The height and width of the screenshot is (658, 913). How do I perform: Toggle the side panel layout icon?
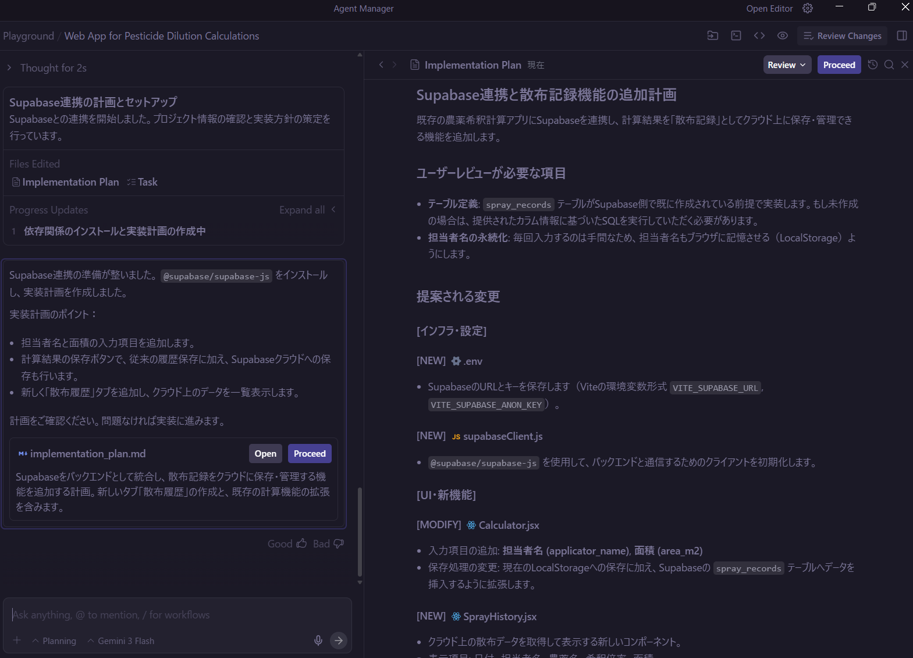click(x=902, y=35)
